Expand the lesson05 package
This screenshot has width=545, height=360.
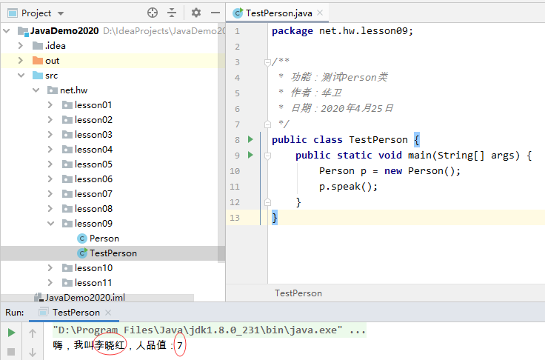pyautogui.click(x=50, y=164)
